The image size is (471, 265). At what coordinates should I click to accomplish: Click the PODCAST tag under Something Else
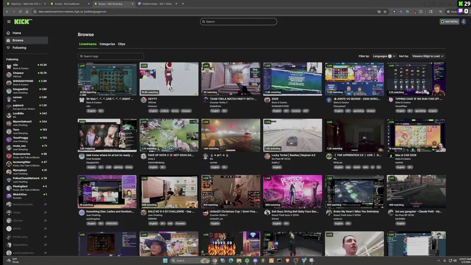pos(111,223)
